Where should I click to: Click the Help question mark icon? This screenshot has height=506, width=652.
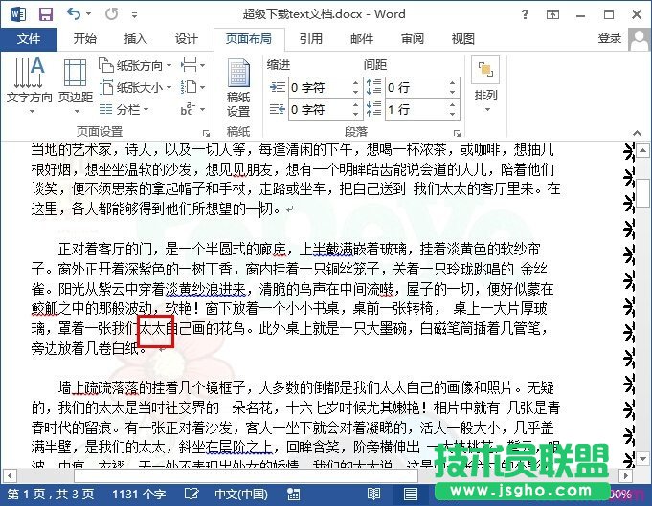[x=552, y=14]
